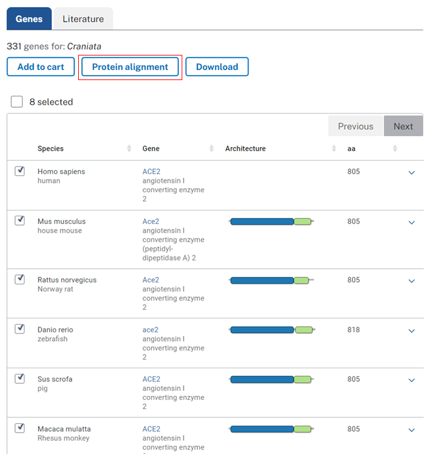The height and width of the screenshot is (454, 439).
Task: Expand the Sus scrofa row chevron
Action: coord(412,380)
